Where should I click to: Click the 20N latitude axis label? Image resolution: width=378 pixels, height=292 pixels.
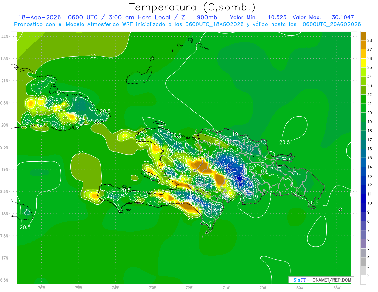[x=5, y=125]
